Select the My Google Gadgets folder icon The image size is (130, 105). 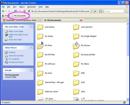76,36
